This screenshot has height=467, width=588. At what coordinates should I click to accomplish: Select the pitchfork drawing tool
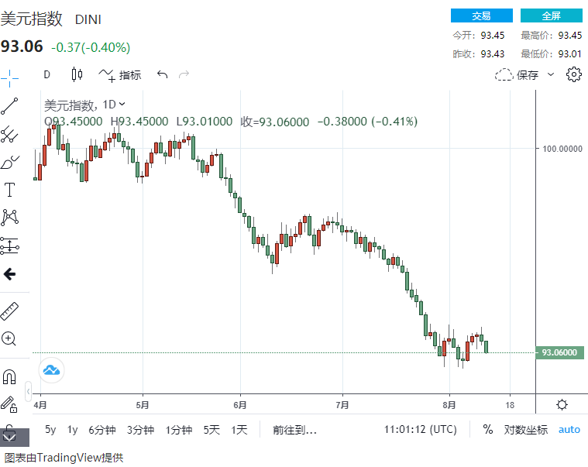point(9,134)
